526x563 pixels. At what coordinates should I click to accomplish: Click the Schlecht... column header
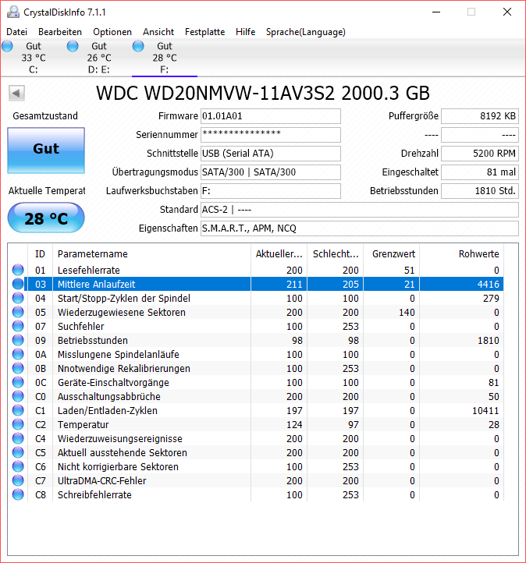click(336, 254)
